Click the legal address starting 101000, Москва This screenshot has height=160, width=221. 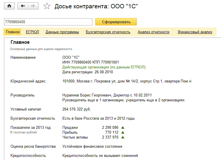coord(127,81)
